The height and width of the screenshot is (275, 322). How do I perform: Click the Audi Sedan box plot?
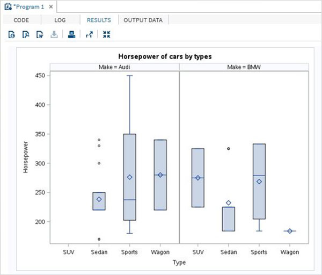coord(99,201)
